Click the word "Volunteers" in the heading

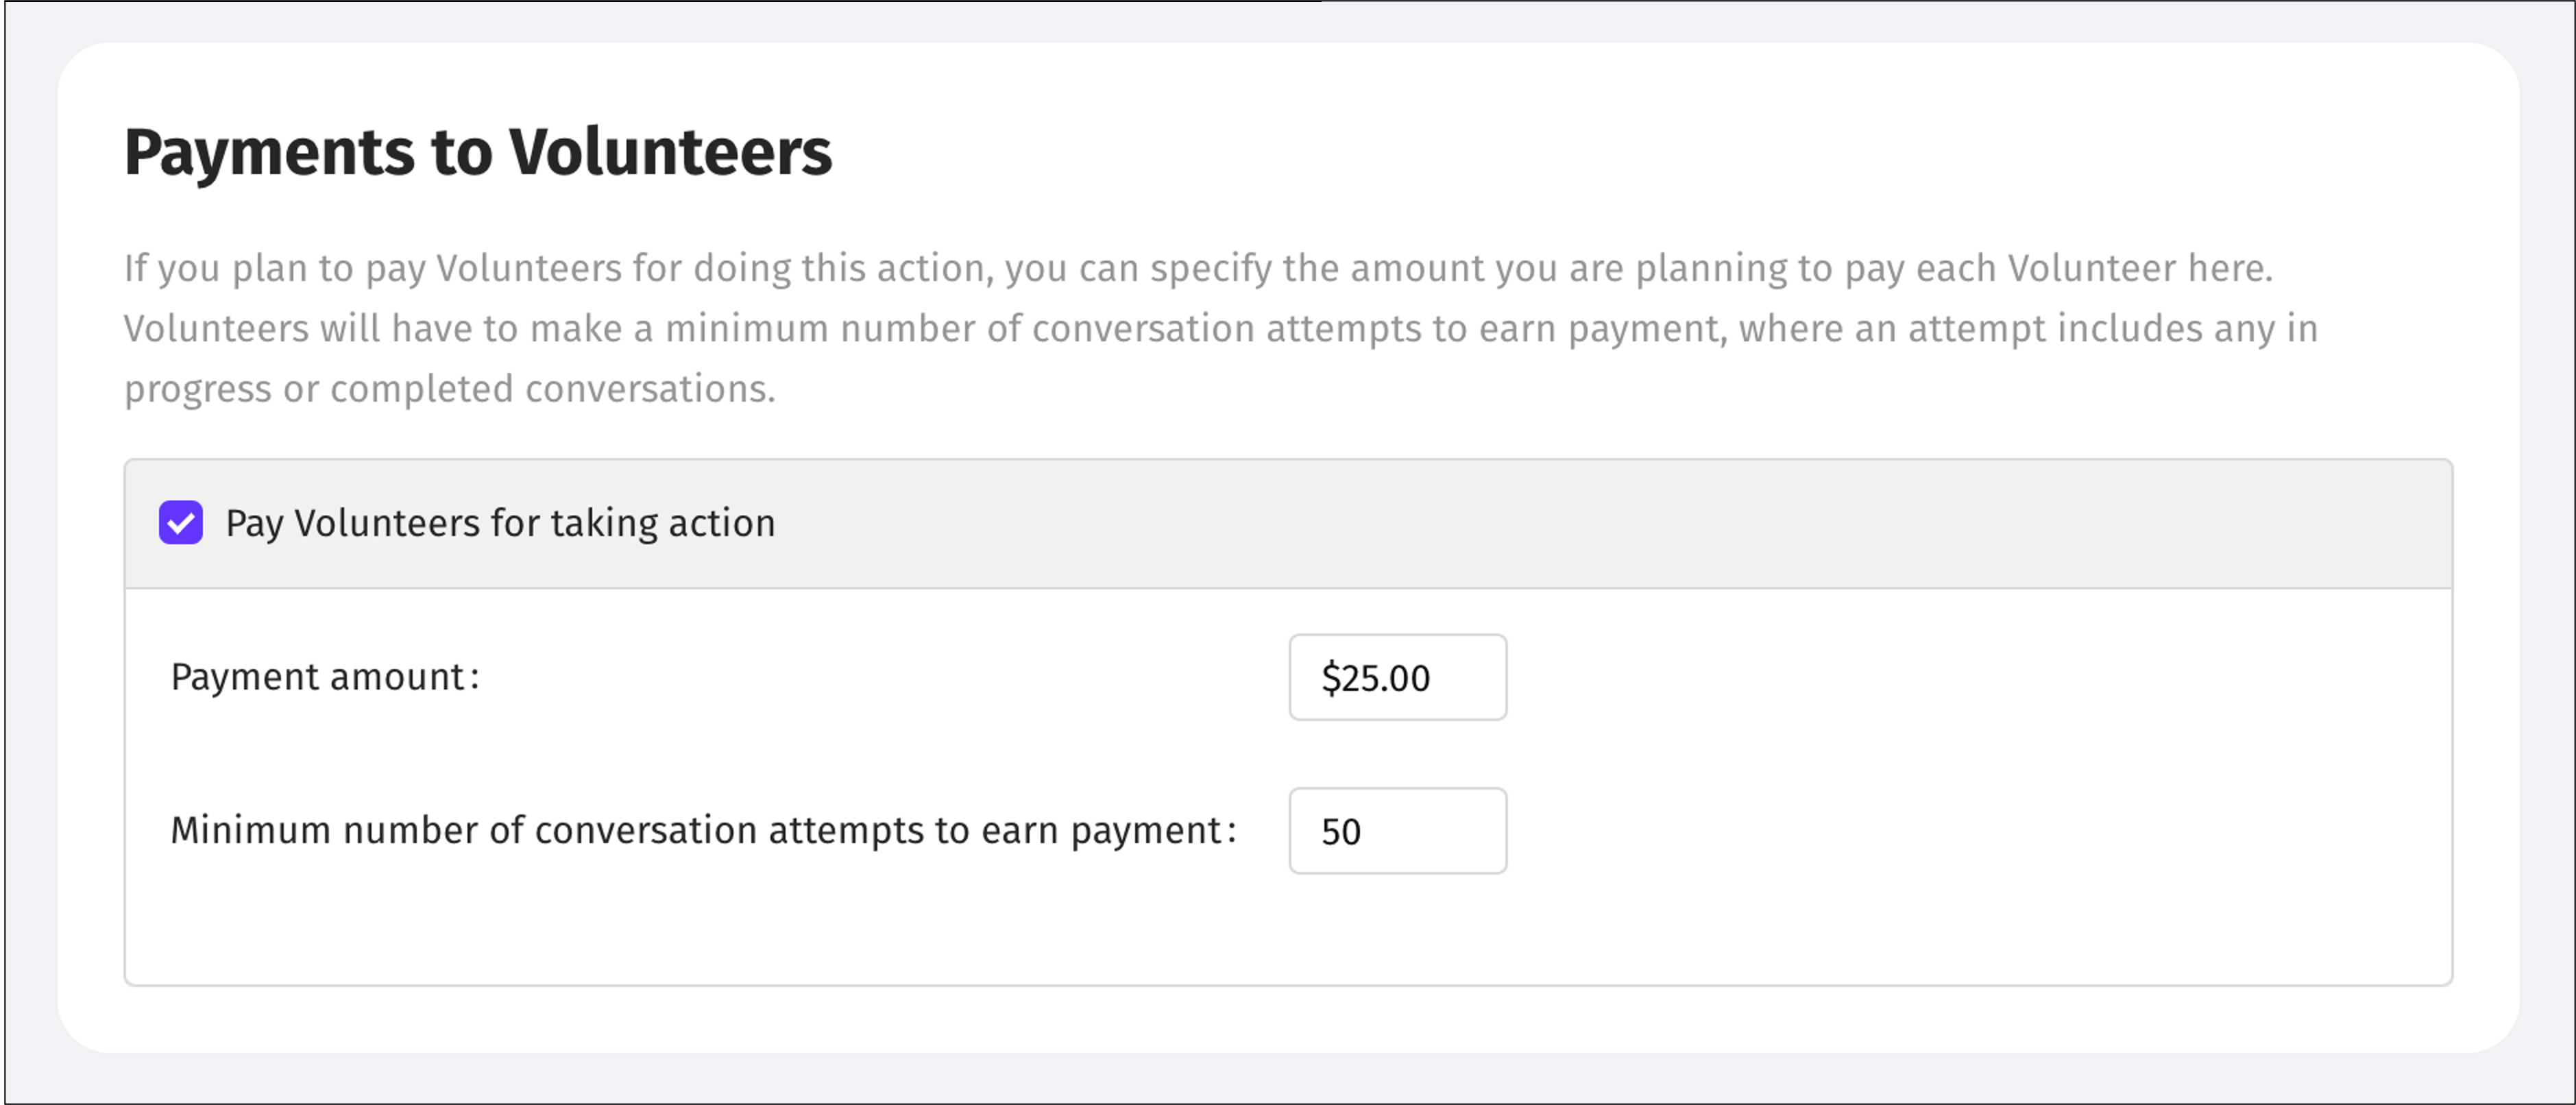[x=670, y=153]
